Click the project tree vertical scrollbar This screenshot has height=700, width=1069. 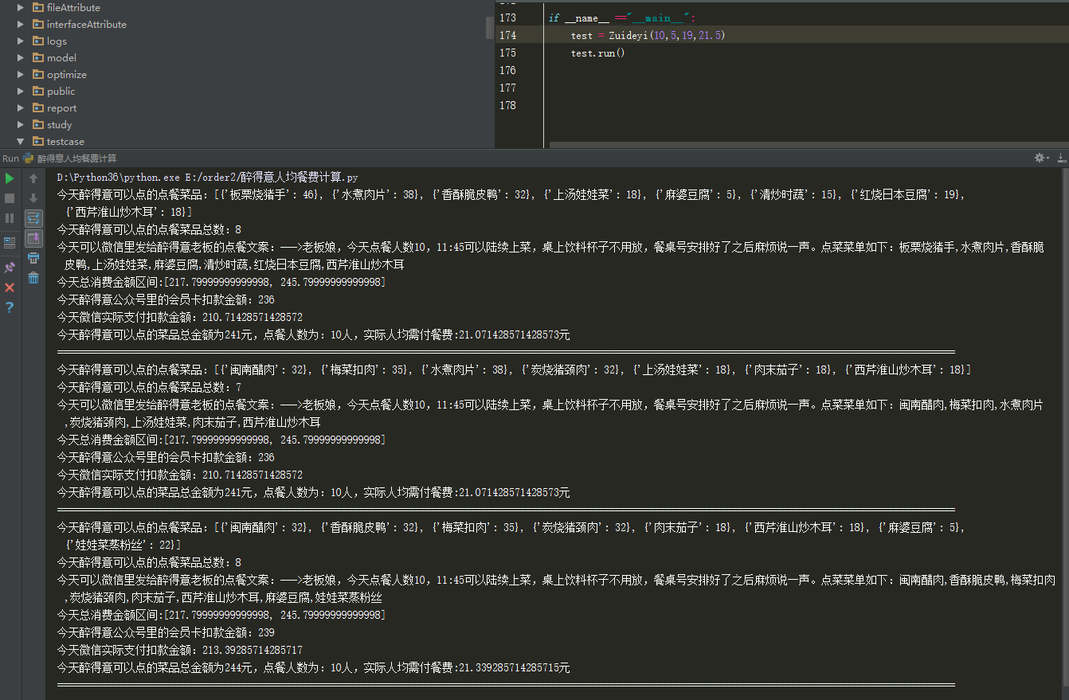click(489, 28)
